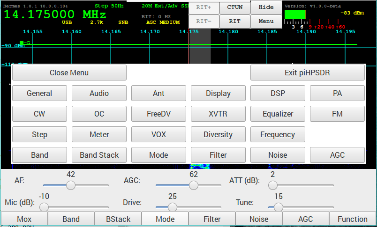Image resolution: width=377 pixels, height=227 pixels.
Task: Click Noise in the bottom toolbar
Action: 259,219
